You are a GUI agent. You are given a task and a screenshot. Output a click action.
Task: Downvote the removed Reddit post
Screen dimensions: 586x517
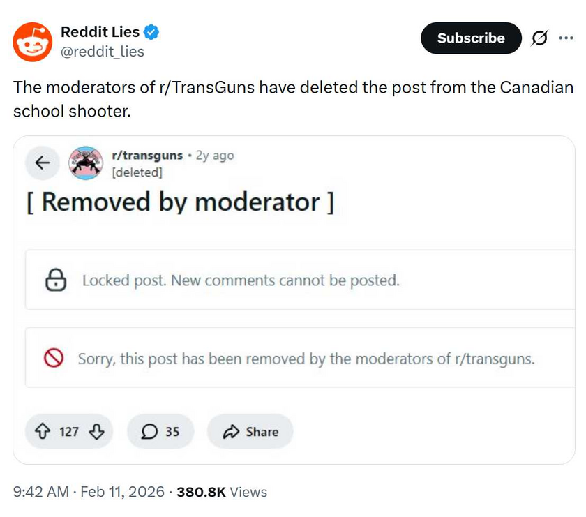[97, 431]
